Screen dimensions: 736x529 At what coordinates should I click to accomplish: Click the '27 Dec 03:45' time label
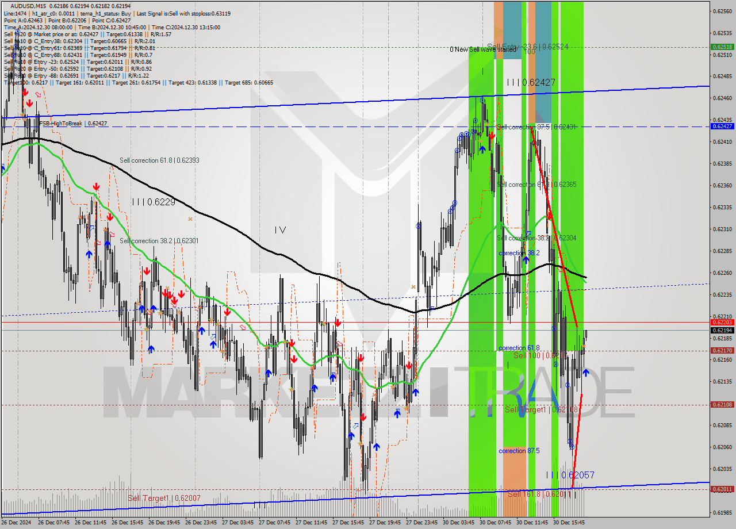click(237, 523)
